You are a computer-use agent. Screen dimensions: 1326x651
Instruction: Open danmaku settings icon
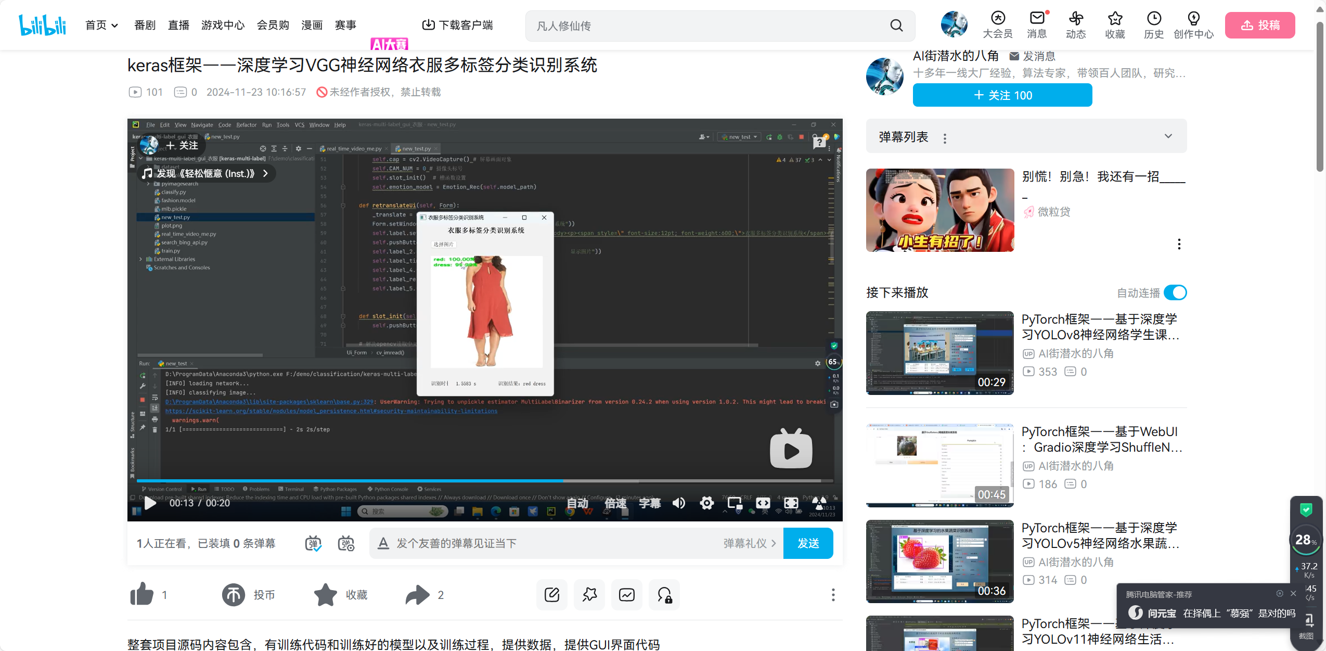pyautogui.click(x=346, y=543)
